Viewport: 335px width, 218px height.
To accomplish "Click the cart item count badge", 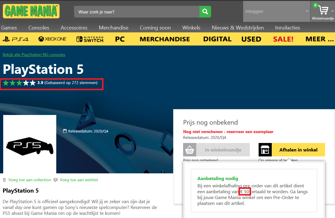I will point(315,5).
